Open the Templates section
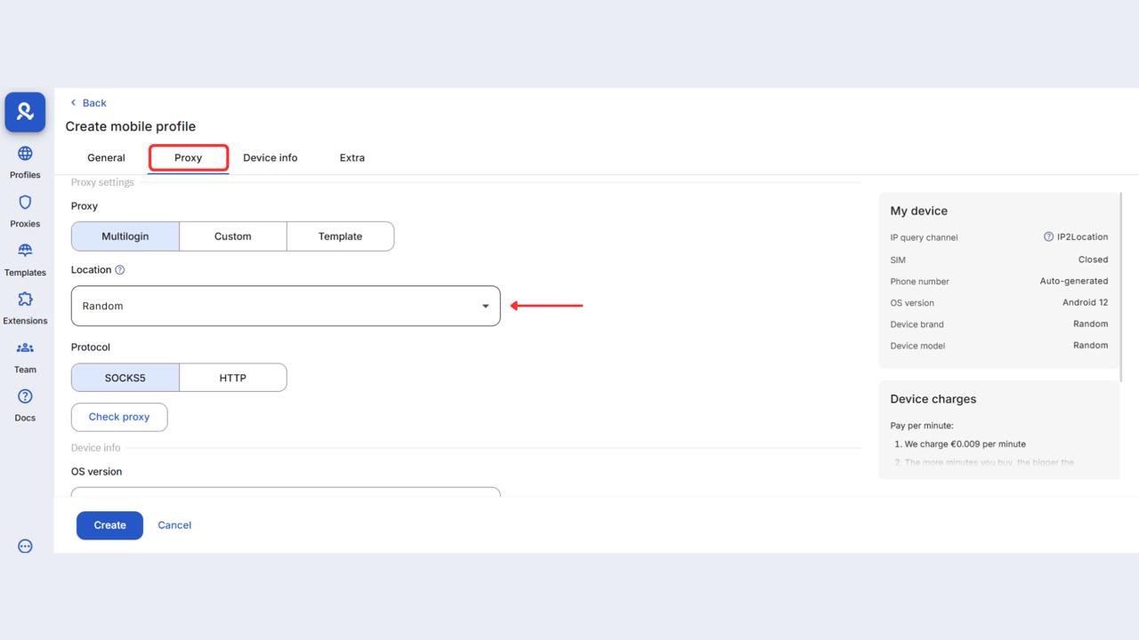 [24, 258]
